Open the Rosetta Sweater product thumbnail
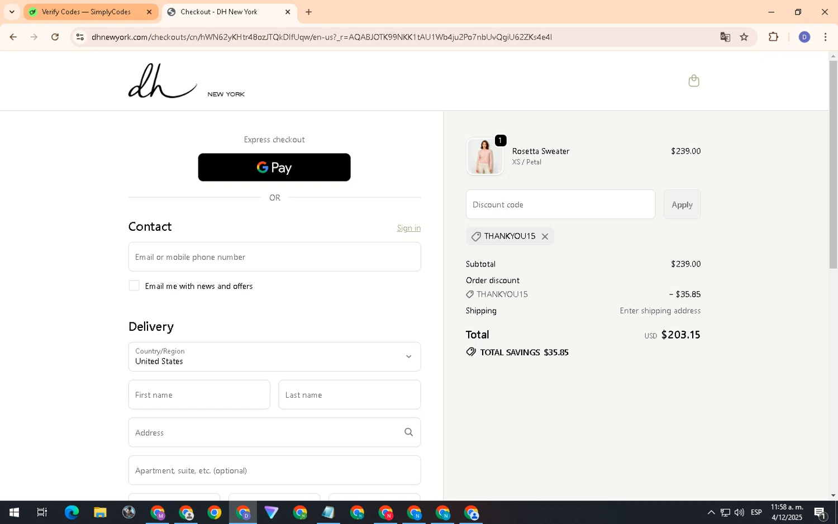This screenshot has height=524, width=838. pyautogui.click(x=484, y=156)
